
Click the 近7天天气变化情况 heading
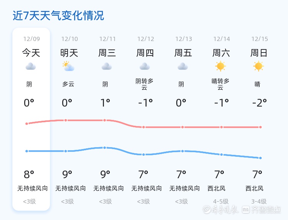58,16
